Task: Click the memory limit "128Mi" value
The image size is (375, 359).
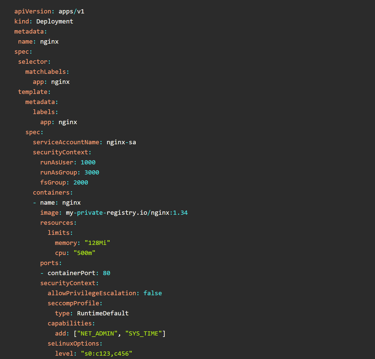Action: (x=97, y=243)
